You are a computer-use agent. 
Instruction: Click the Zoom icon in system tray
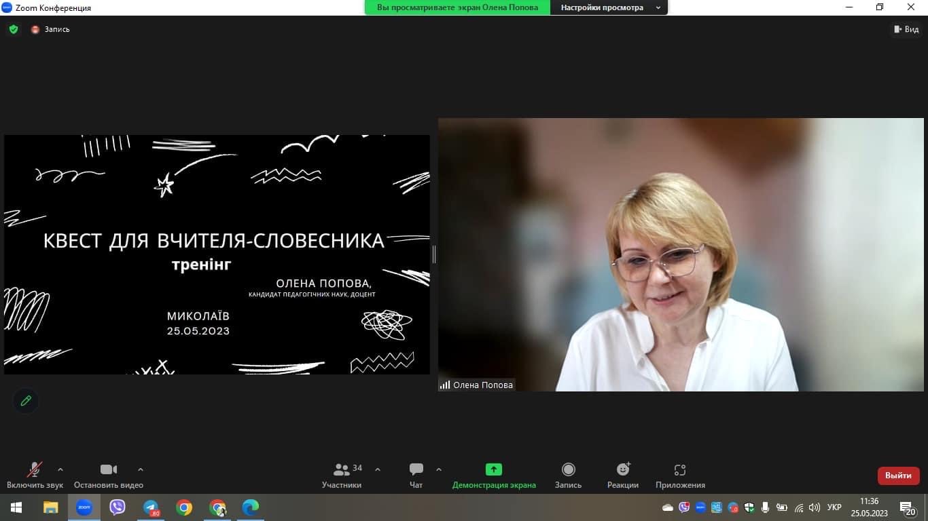[x=700, y=507]
